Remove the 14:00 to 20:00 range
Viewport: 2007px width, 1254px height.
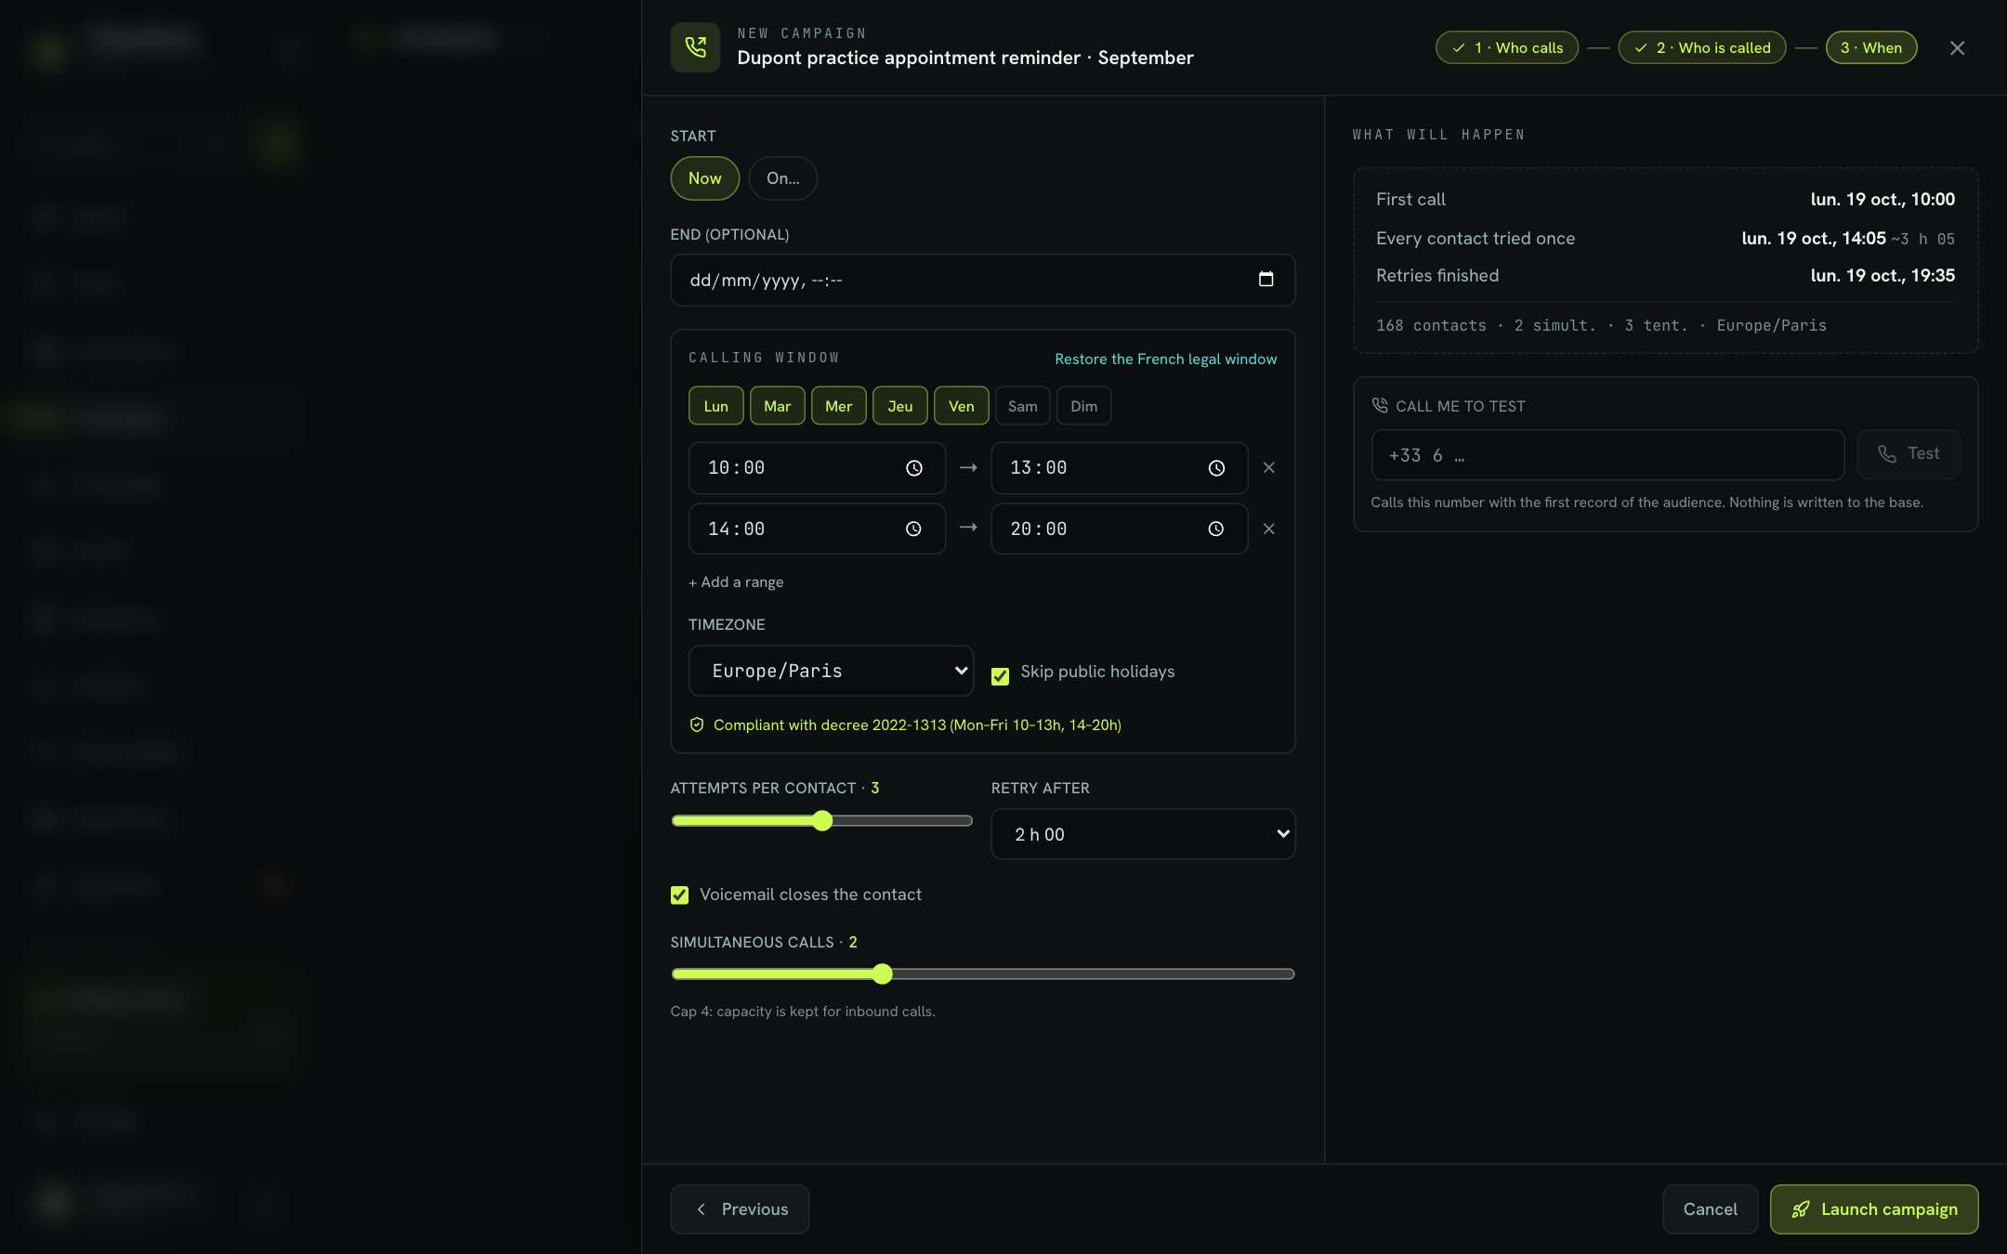(x=1268, y=529)
